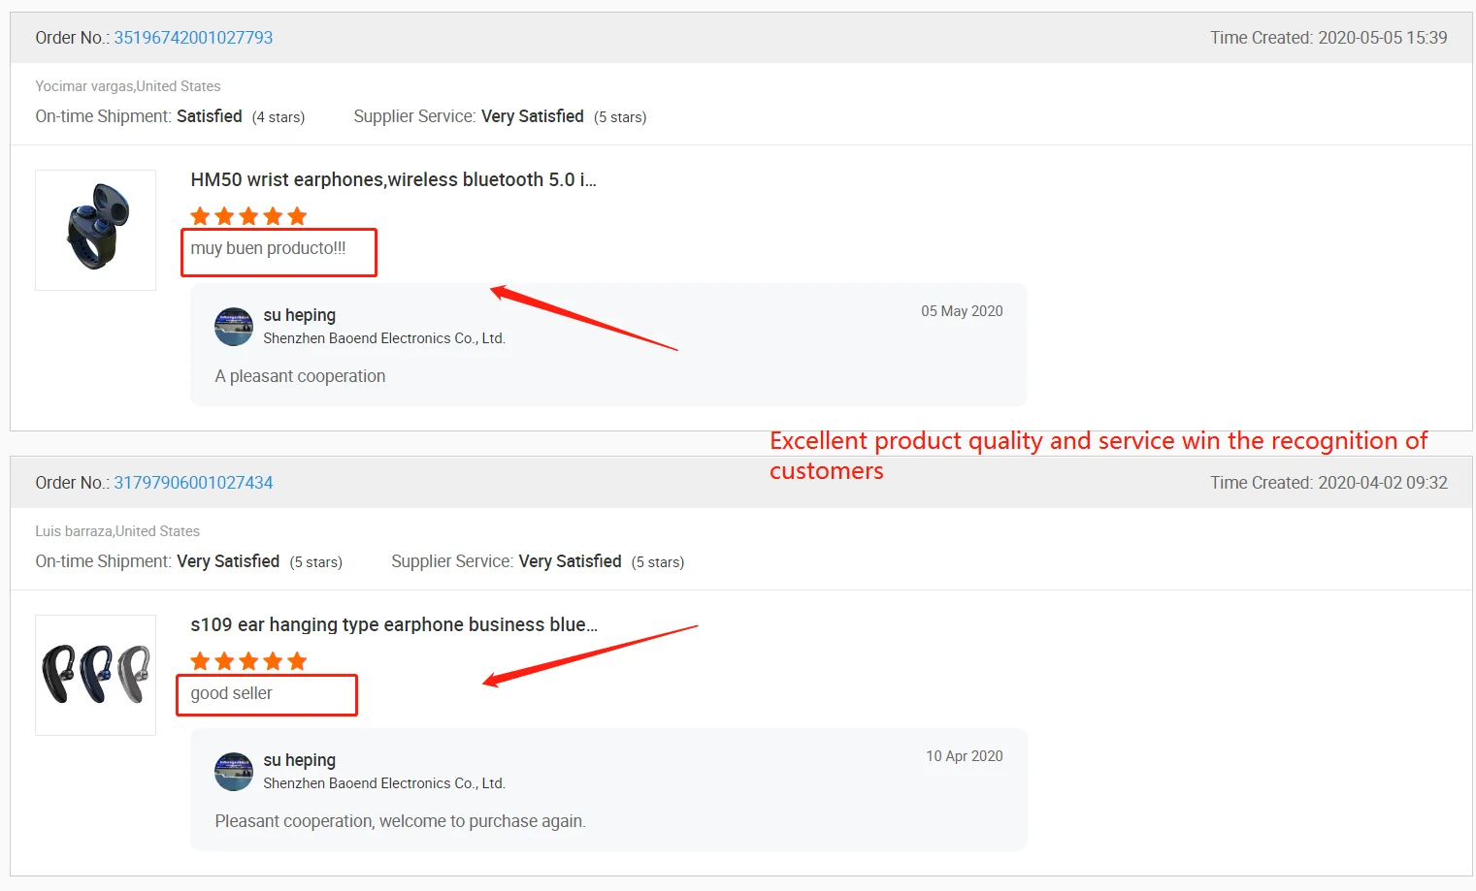Click su heping name in second reply
The width and height of the screenshot is (1476, 891).
(x=299, y=760)
